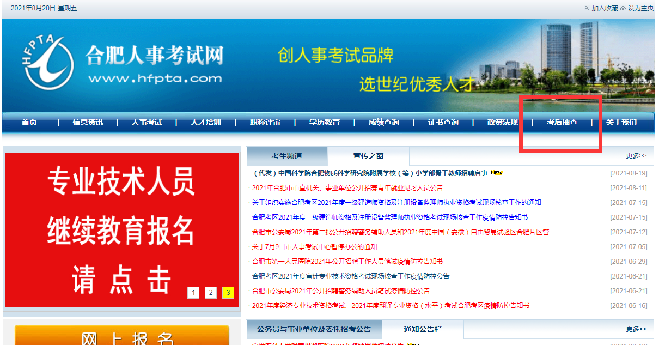Select 公务员与事业单位及委托招考公告 tab
This screenshot has height=345, width=665.
[x=314, y=329]
